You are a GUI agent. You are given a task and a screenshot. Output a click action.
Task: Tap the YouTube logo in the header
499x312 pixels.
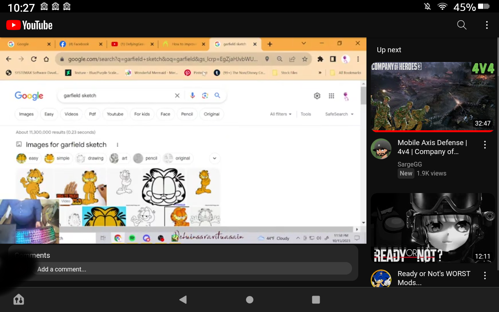coord(29,25)
